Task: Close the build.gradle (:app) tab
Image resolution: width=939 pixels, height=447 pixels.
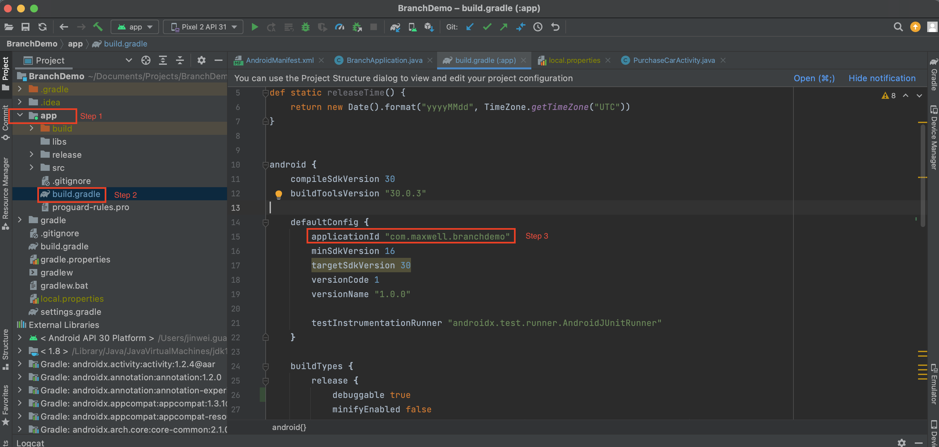Action: point(523,61)
